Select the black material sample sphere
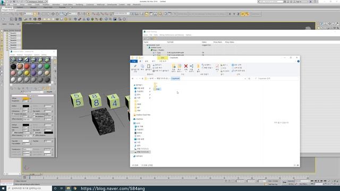The image size is (340, 191). pyautogui.click(x=13, y=67)
